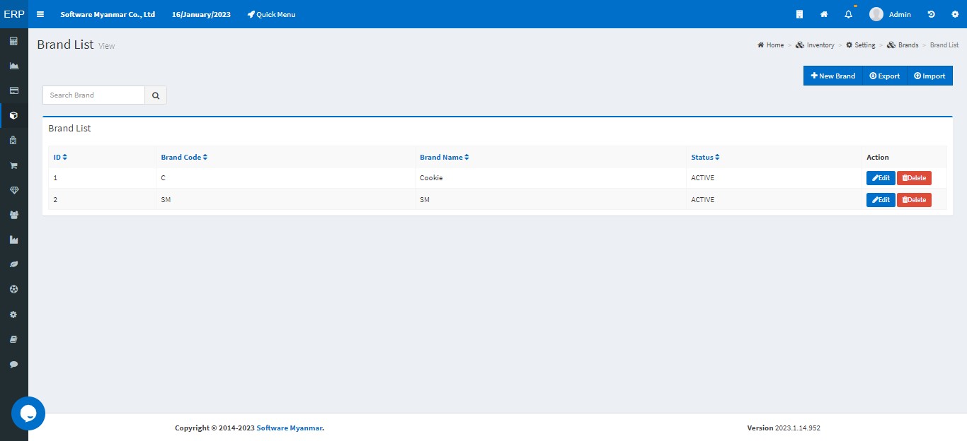The image size is (967, 441).
Task: Open the leaf sidebar icon
Action: [x=13, y=264]
